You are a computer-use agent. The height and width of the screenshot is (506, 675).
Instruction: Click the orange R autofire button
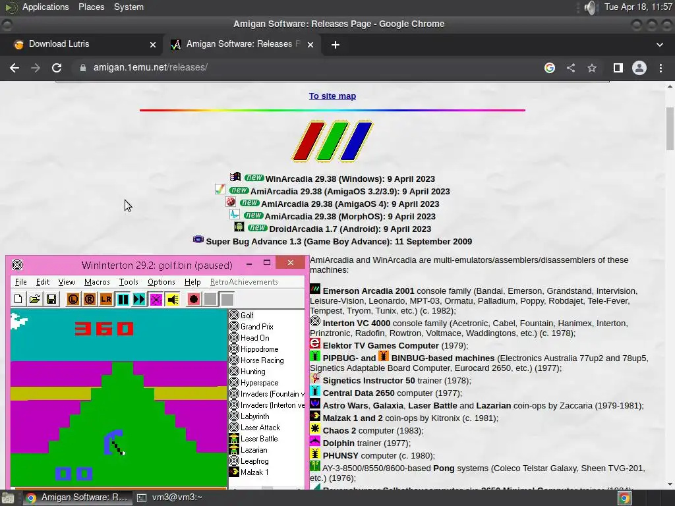[90, 299]
